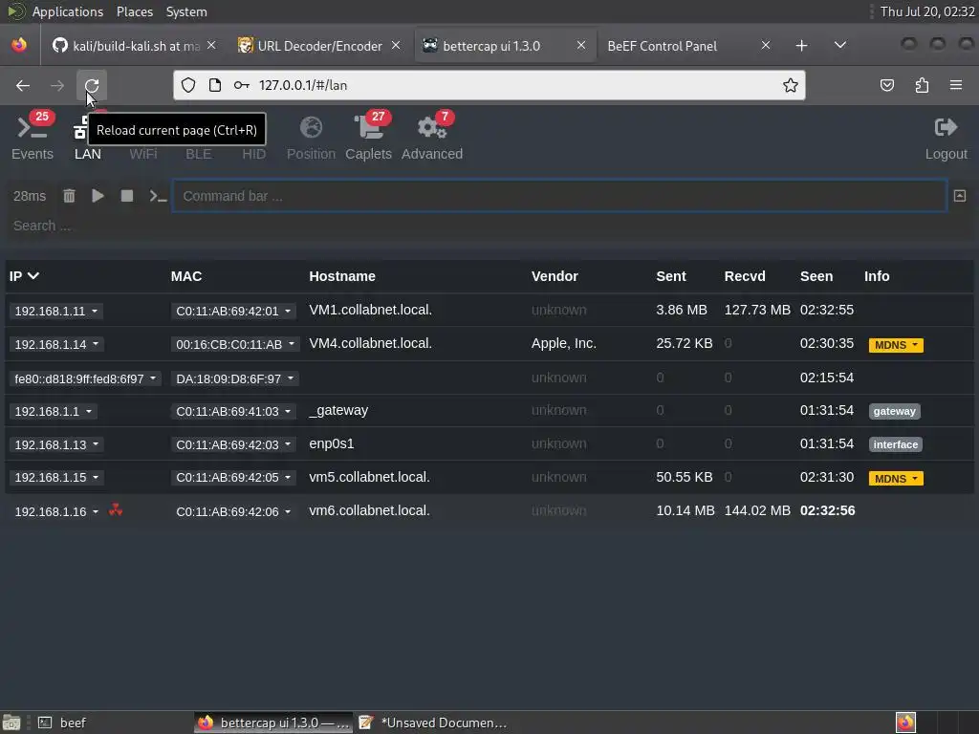Click the clock in top panel
The height and width of the screenshot is (734, 979).
[926, 11]
